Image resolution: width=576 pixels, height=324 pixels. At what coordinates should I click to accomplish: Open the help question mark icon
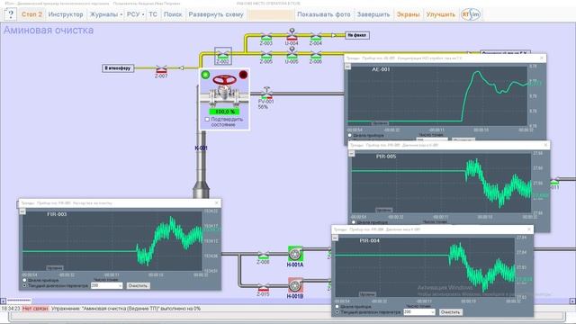coord(10,14)
